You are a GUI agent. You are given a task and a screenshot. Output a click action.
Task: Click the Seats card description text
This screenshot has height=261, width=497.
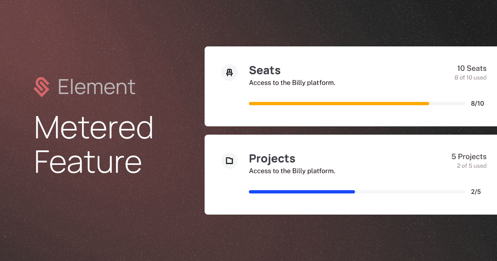pos(292,83)
